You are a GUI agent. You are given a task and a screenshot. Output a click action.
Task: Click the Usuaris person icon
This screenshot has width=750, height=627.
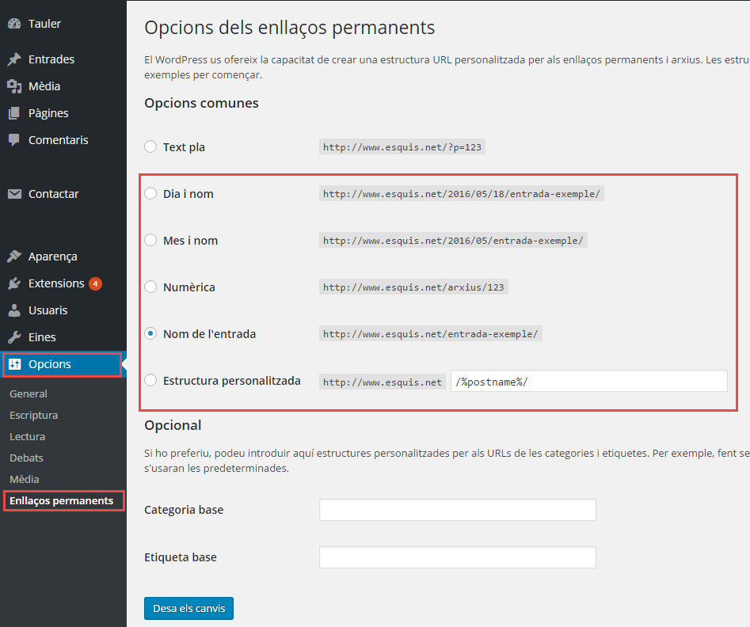(x=14, y=310)
